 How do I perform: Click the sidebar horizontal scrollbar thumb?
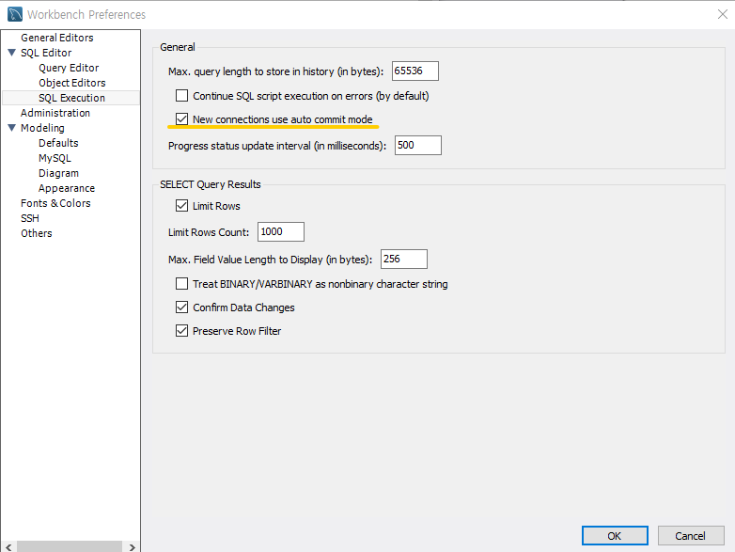(70, 547)
